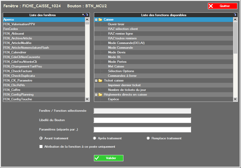Click the Ticket caisse folder icon

click(100, 80)
